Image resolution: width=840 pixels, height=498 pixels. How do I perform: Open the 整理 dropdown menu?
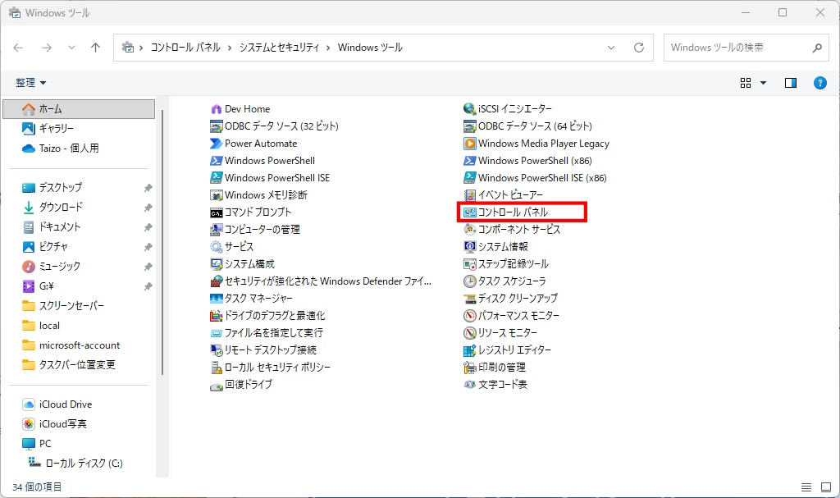31,83
